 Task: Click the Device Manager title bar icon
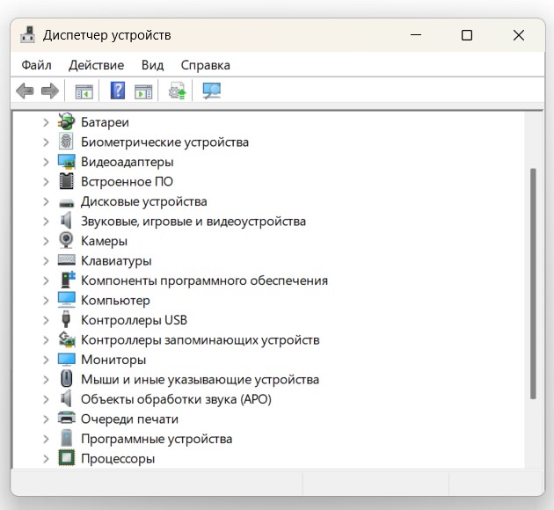(x=27, y=34)
